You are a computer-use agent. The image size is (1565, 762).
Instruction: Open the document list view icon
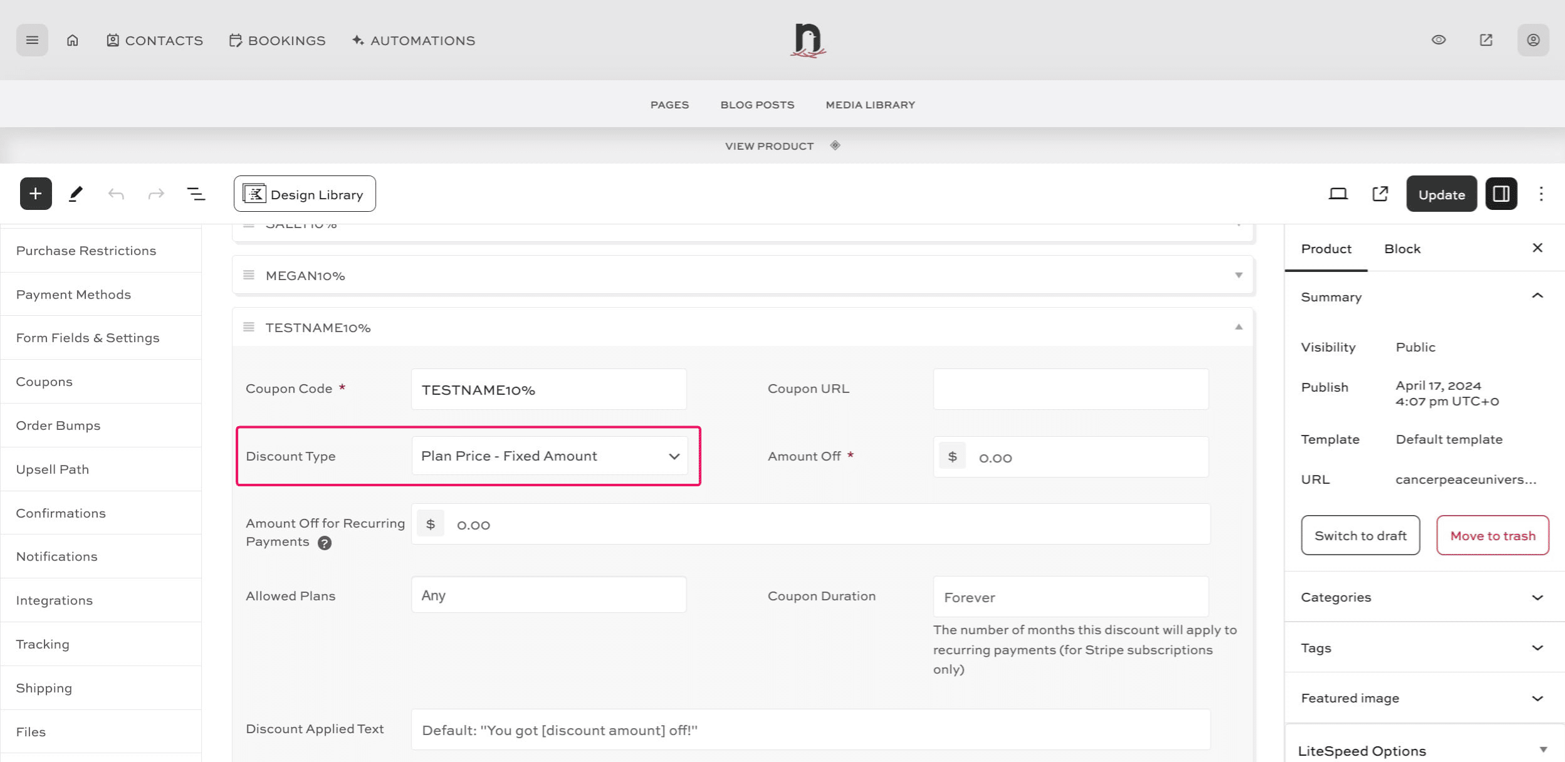[x=195, y=194]
